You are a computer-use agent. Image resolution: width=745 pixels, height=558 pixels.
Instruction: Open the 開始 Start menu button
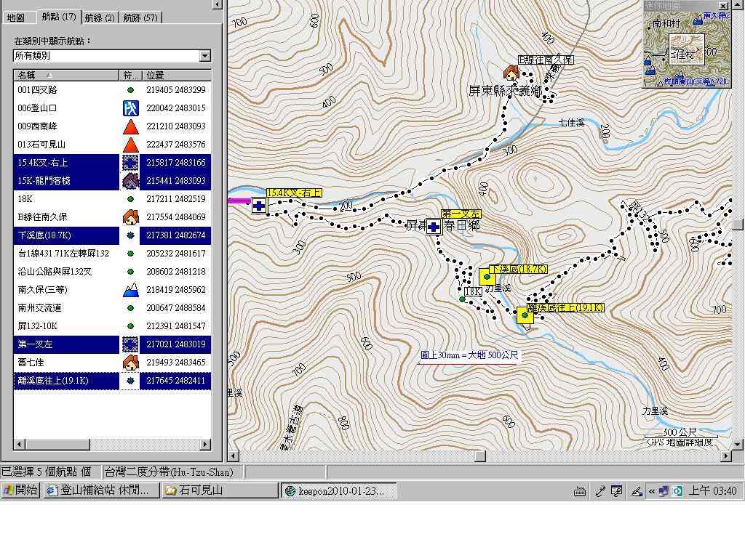[x=21, y=490]
